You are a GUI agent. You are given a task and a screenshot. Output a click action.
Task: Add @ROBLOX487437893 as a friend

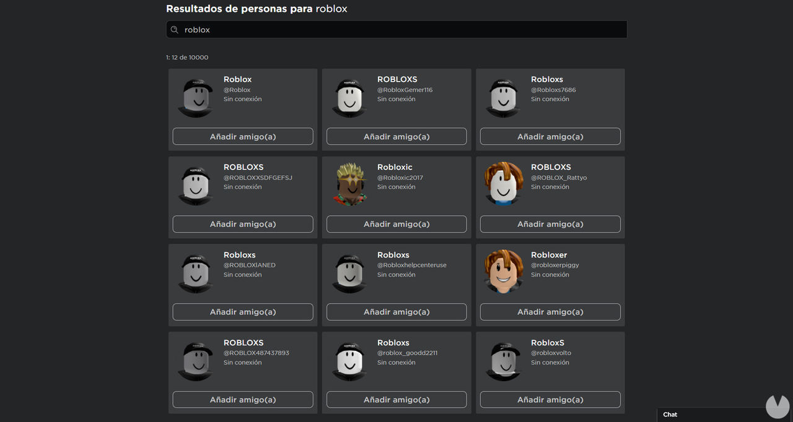pos(243,400)
